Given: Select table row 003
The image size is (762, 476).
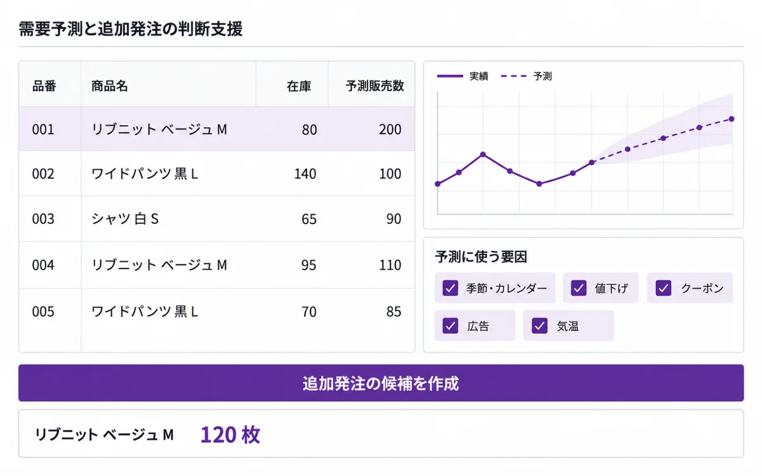Looking at the screenshot, I should (217, 219).
